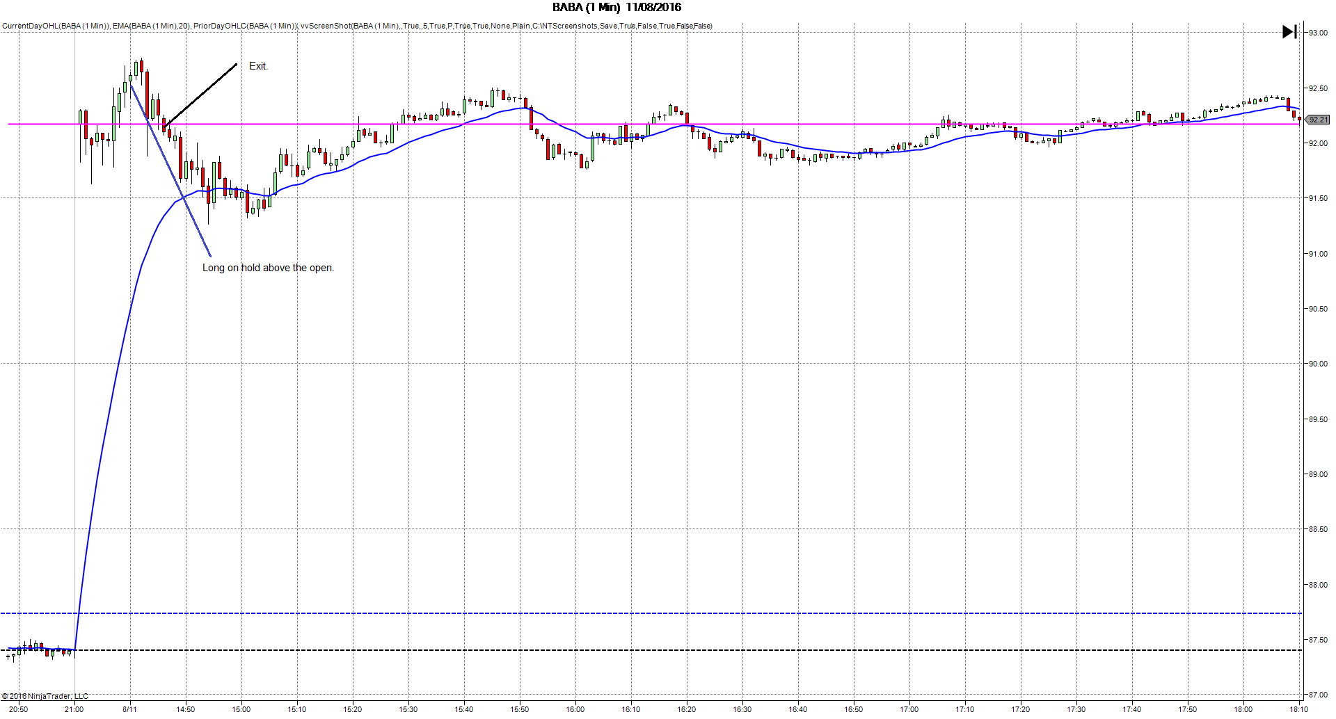This screenshot has height=719, width=1336.
Task: Click the 16:40 time axis label
Action: coord(798,709)
